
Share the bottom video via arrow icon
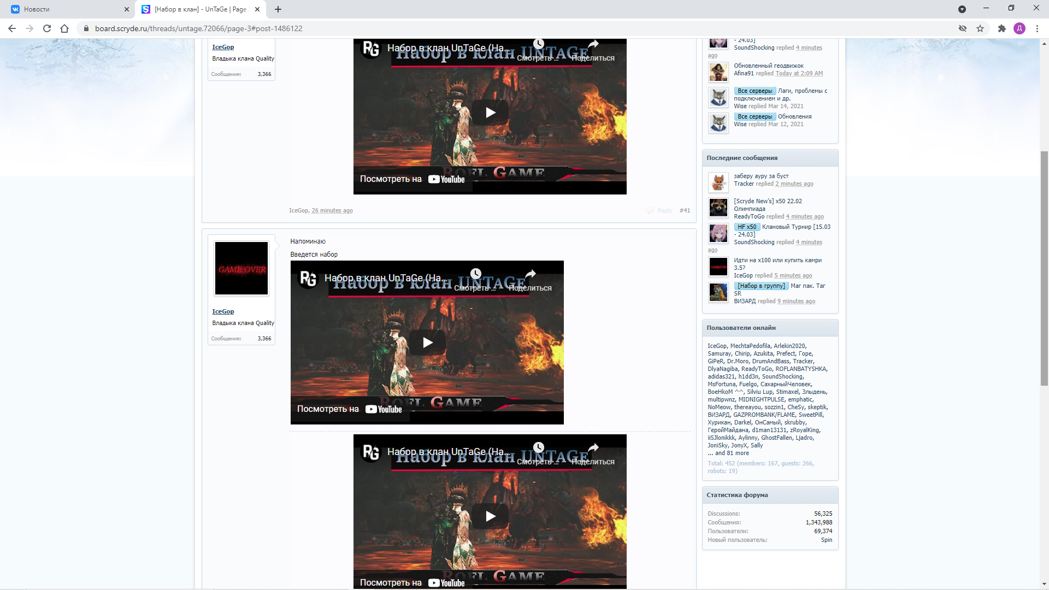[593, 448]
